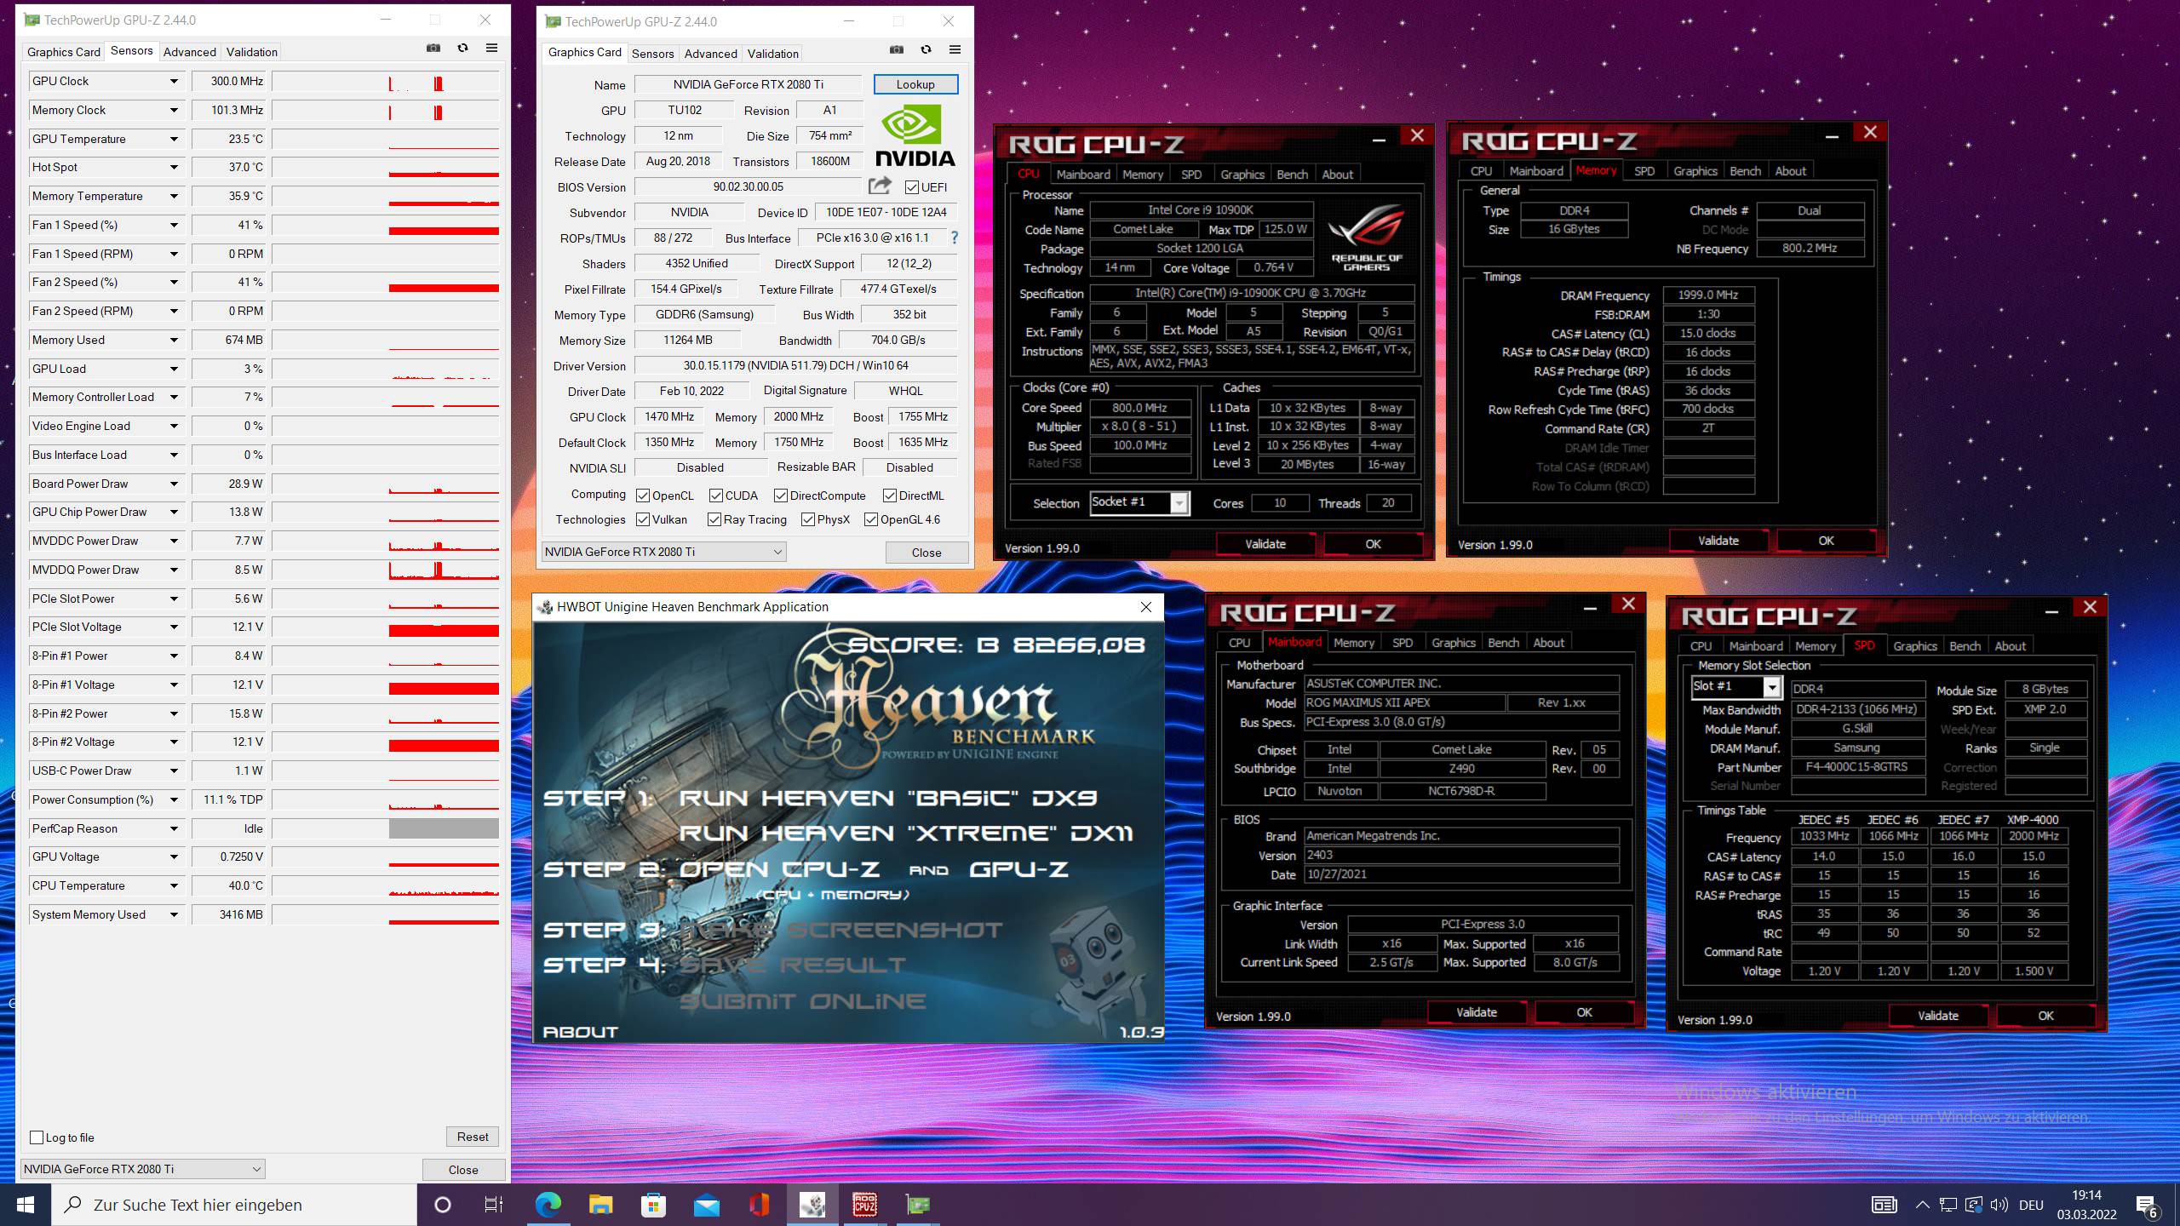
Task: Open Board Power Draw sensor dropdown
Action: click(174, 484)
